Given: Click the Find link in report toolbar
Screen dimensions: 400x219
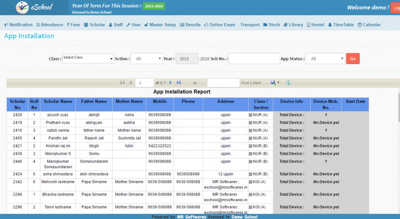Looking at the screenshot, I should click(x=245, y=83).
